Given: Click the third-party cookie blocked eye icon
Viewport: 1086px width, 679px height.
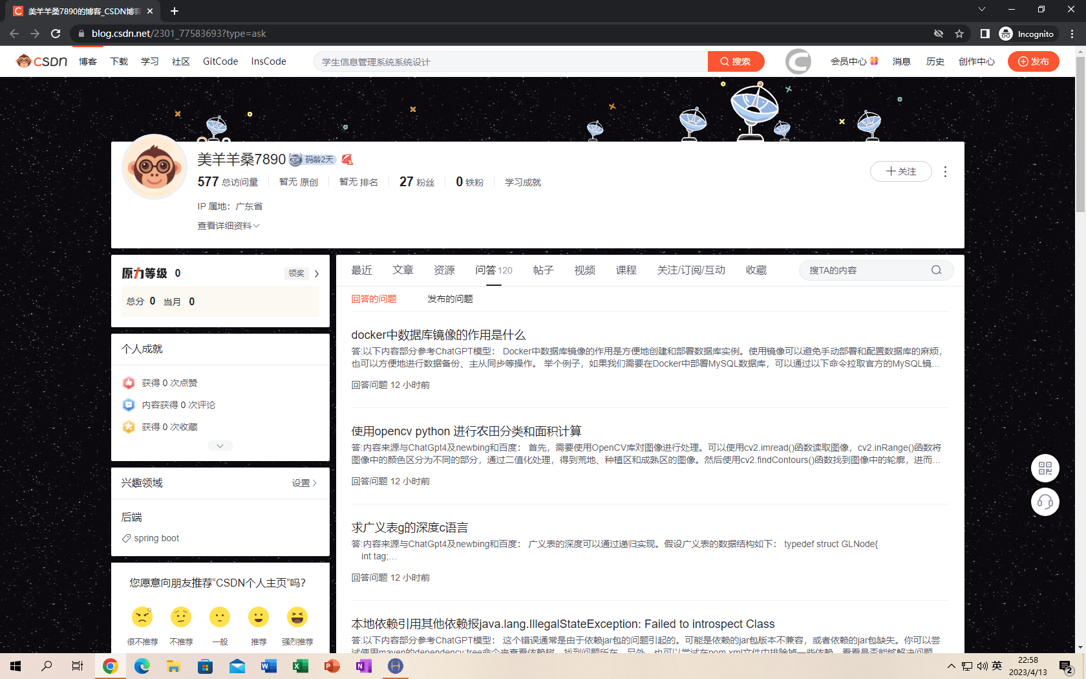Looking at the screenshot, I should tap(939, 34).
